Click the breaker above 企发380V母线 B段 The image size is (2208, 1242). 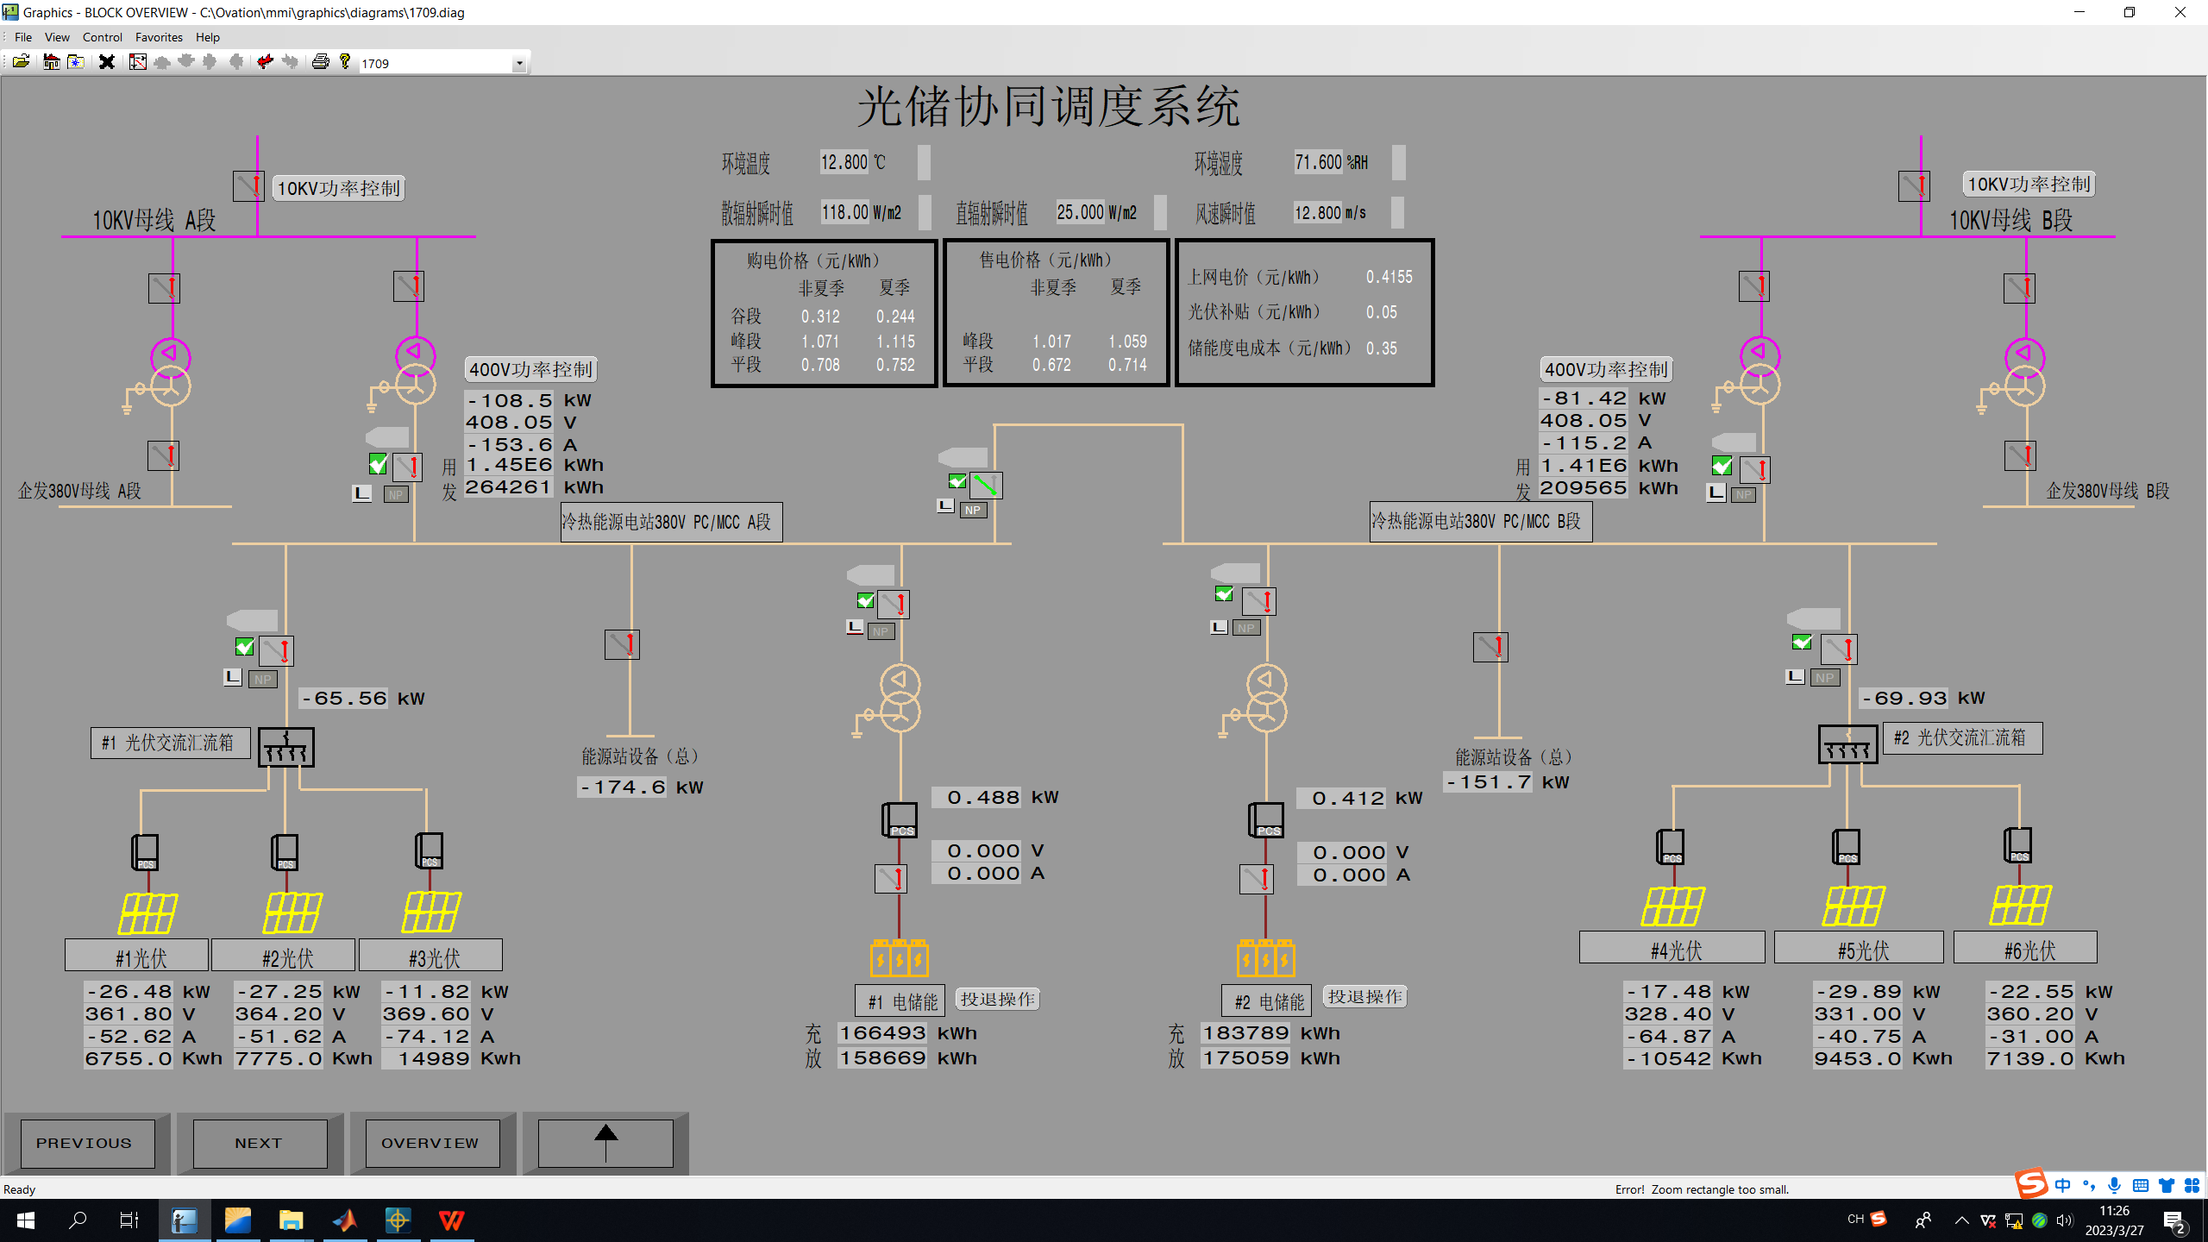2021,455
